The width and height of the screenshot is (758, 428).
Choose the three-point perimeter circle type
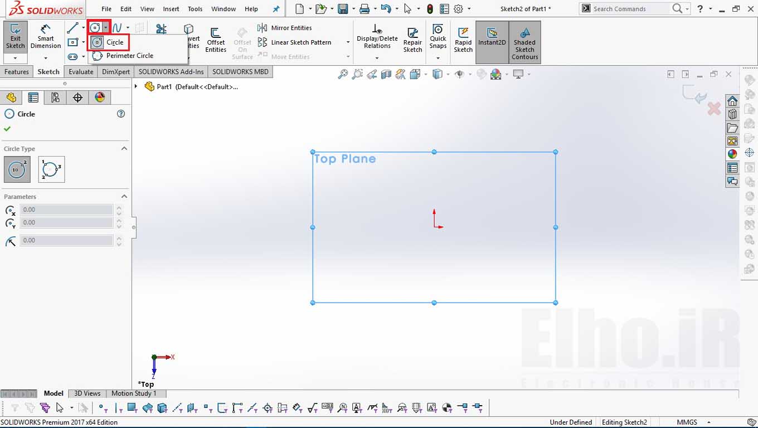[x=51, y=169]
